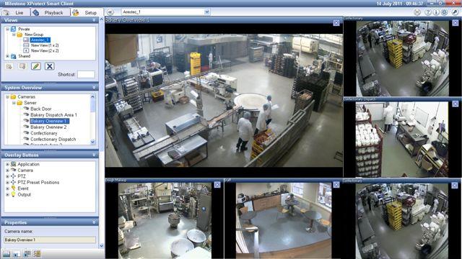462x259 pixels.
Task: Select New View (2 x 2) in Views
Action: click(x=45, y=51)
